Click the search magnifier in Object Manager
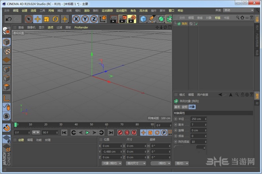Image resolution: width=262 pixels, height=174 pixels. point(237,18)
